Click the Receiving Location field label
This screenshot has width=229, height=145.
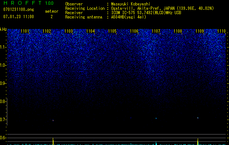point(85,8)
